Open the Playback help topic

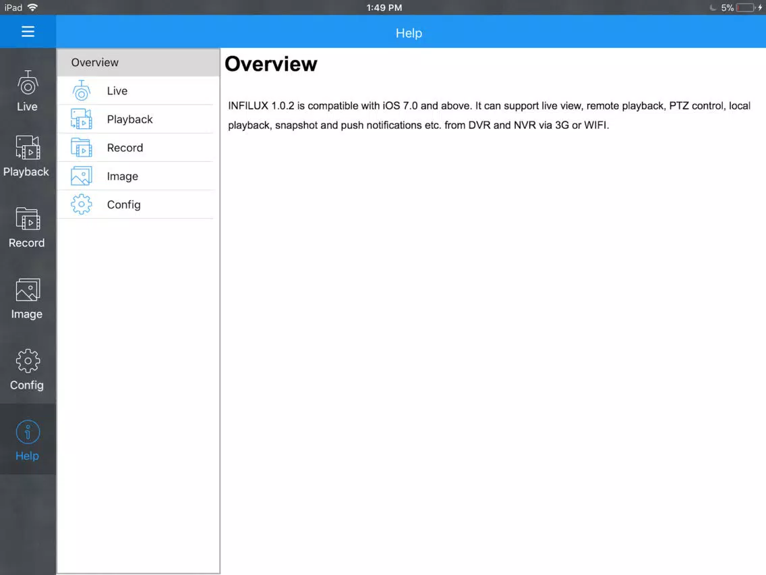[138, 119]
